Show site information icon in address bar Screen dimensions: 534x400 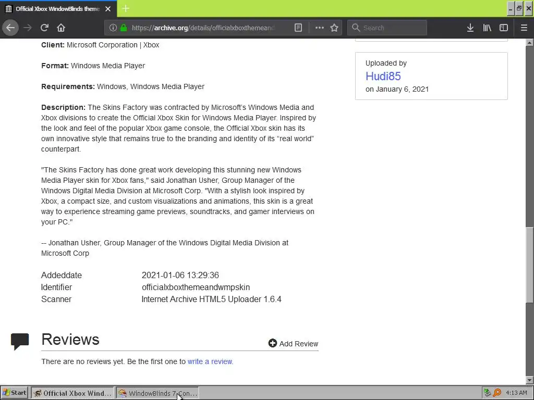[113, 28]
